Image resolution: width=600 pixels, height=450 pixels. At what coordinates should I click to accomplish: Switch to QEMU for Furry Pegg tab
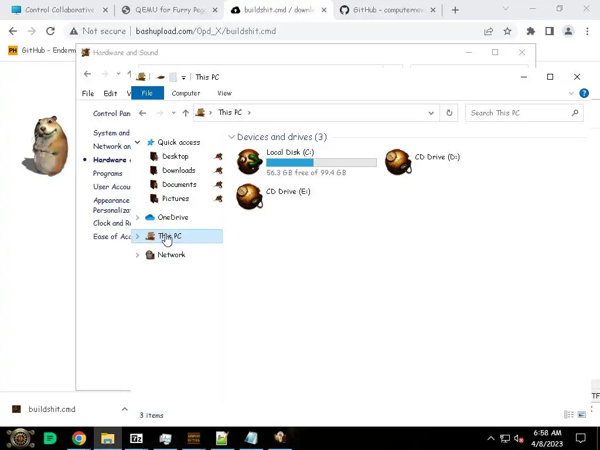(171, 10)
